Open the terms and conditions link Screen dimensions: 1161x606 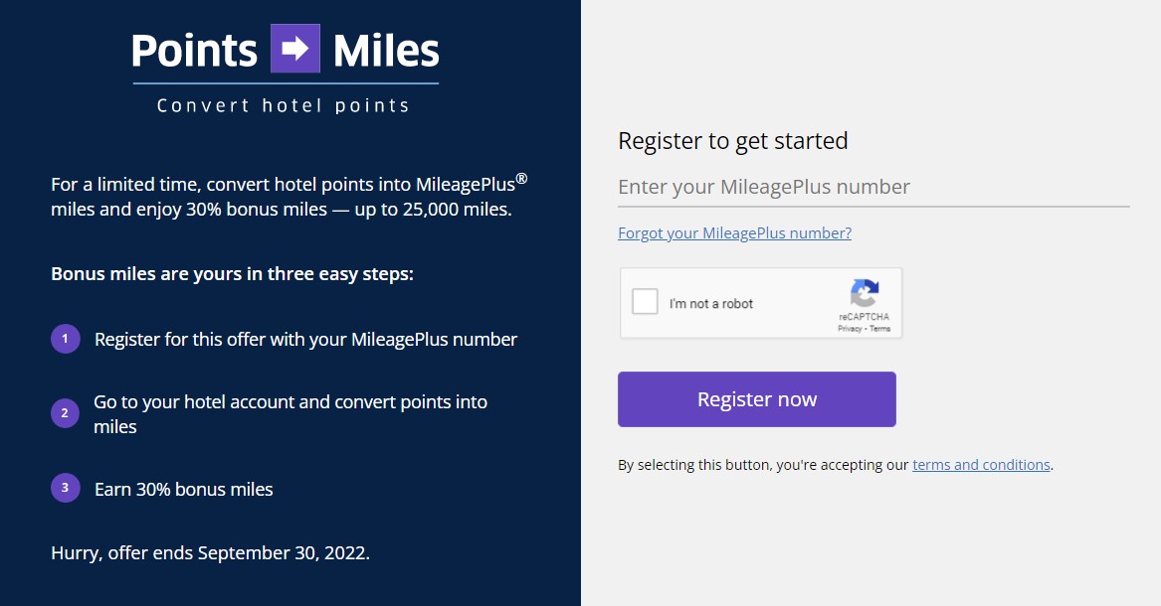(x=981, y=465)
